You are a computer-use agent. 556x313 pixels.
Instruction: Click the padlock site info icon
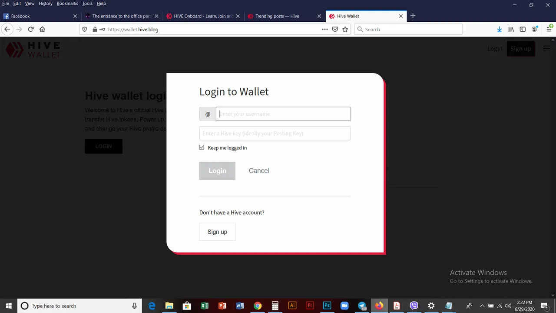[95, 29]
